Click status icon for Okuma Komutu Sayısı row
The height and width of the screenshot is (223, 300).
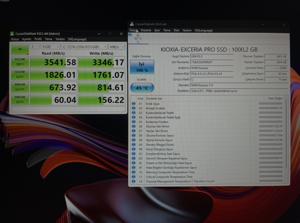tap(133, 136)
